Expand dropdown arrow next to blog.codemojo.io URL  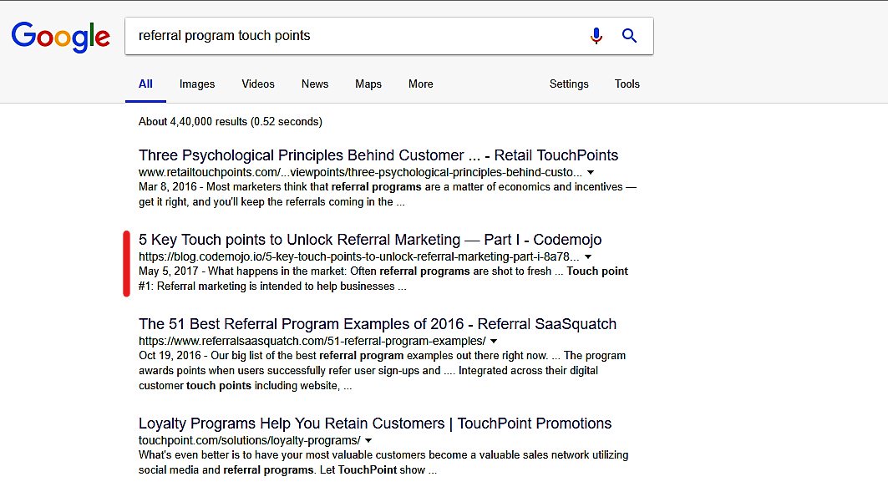(588, 256)
